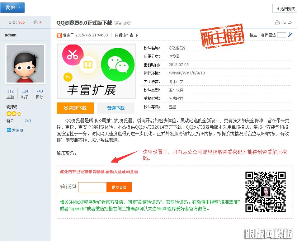Click the admin username in the sidebar
The height and width of the screenshot is (241, 297).
point(10,35)
